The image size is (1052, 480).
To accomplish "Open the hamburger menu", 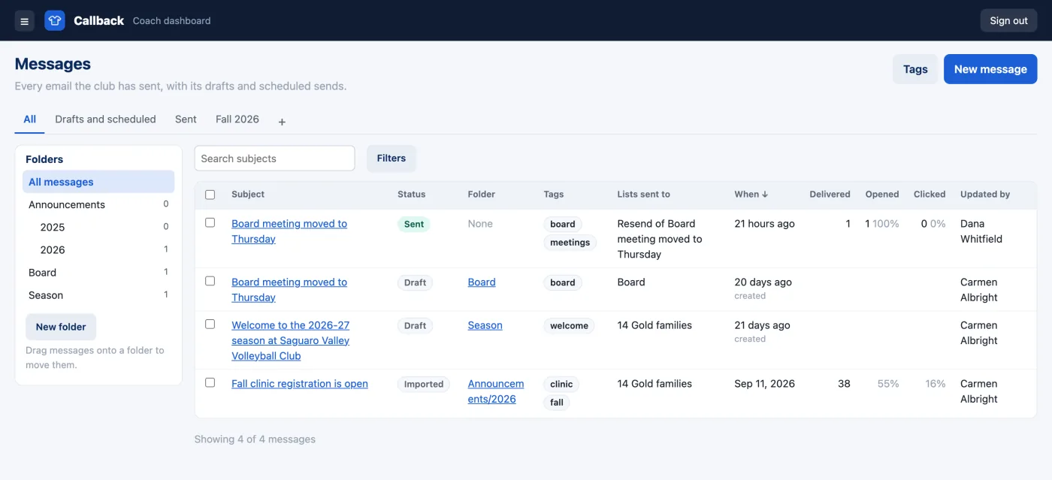I will pyautogui.click(x=25, y=21).
